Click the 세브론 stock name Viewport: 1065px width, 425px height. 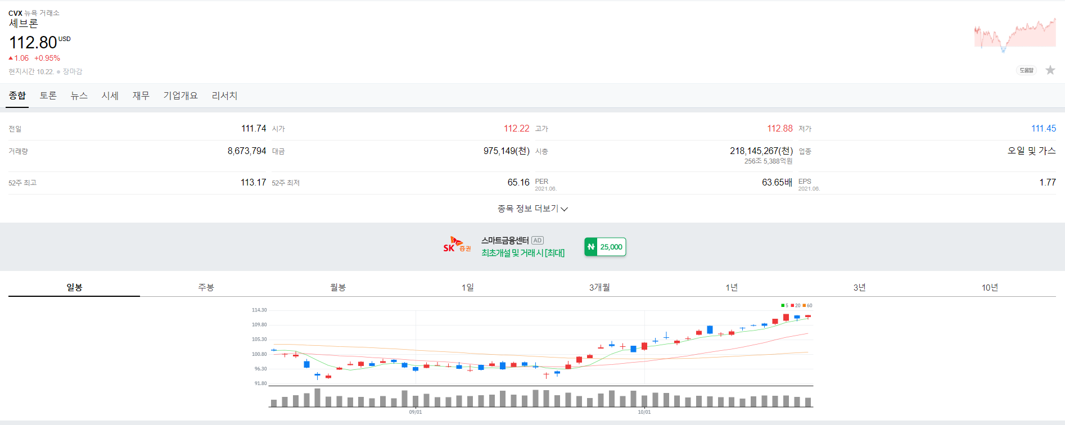pos(24,24)
